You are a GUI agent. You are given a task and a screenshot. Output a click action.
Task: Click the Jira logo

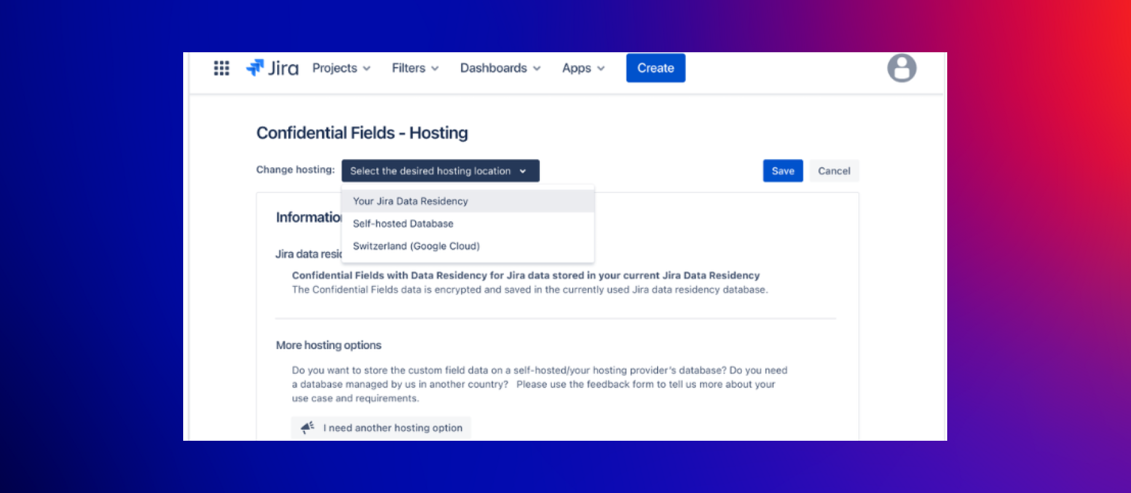tap(272, 68)
